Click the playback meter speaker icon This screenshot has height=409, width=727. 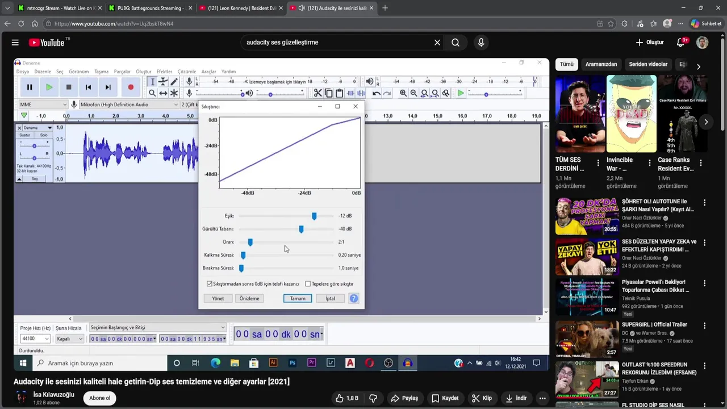click(x=370, y=82)
